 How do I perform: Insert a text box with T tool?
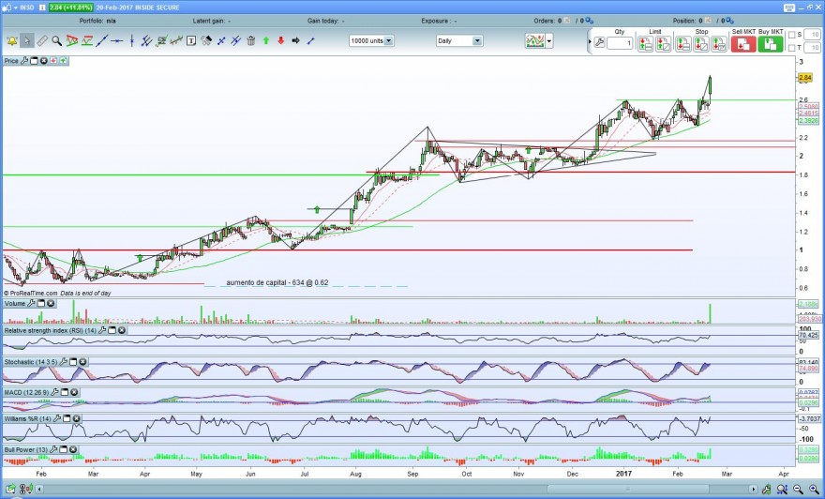click(x=191, y=40)
